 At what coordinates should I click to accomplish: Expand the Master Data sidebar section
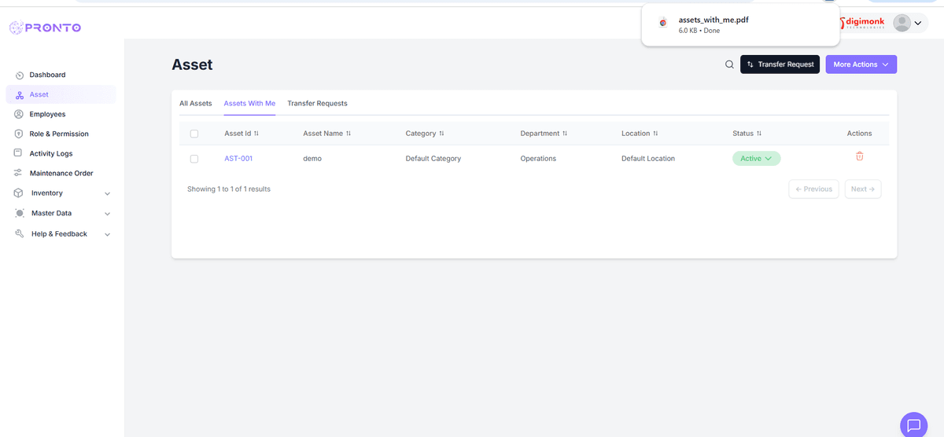pyautogui.click(x=107, y=214)
